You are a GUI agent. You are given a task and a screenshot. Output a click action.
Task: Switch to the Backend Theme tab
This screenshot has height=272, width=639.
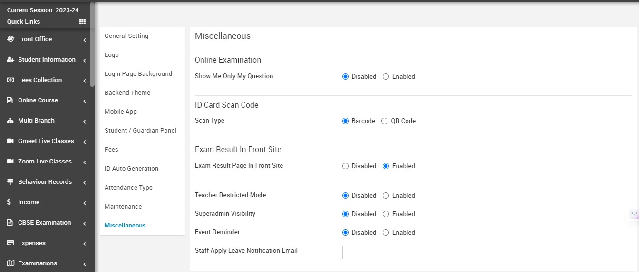(127, 93)
